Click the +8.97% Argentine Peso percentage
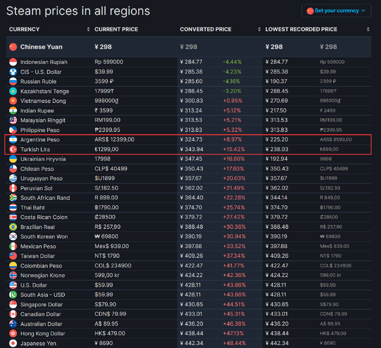 pyautogui.click(x=232, y=140)
